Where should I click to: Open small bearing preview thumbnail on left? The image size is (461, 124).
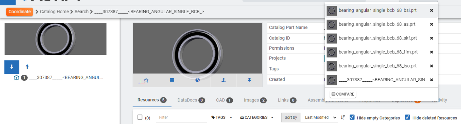[x=55, y=39]
